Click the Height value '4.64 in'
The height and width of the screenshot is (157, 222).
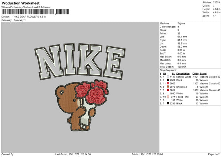pos(216,9)
